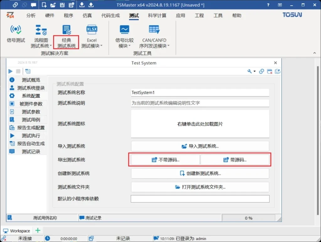The width and height of the screenshot is (321, 242).
Task: Click the Signal Test (信号测试) ribbon icon
Action: pos(16,34)
